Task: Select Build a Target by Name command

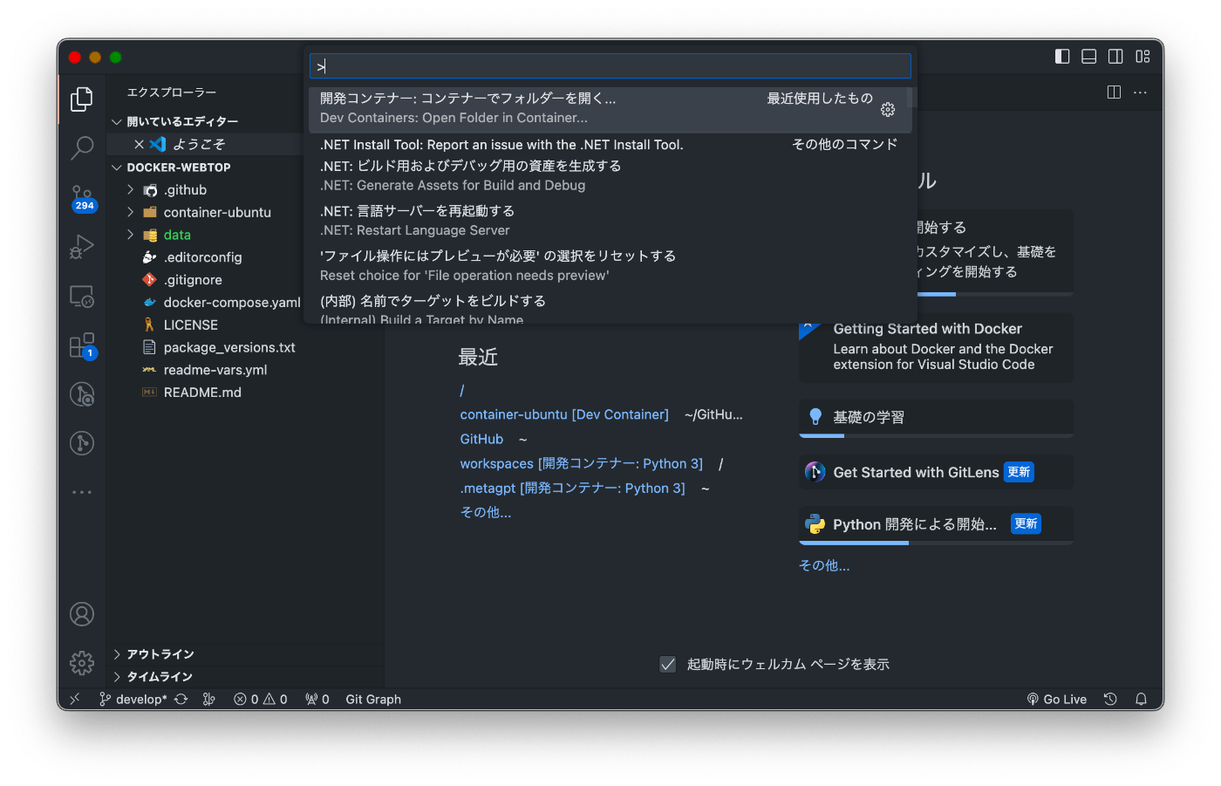Action: [609, 309]
